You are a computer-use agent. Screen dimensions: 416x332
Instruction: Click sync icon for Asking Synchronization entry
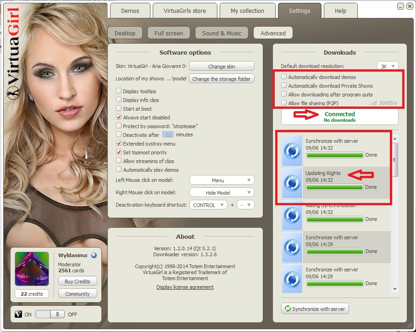click(x=292, y=215)
